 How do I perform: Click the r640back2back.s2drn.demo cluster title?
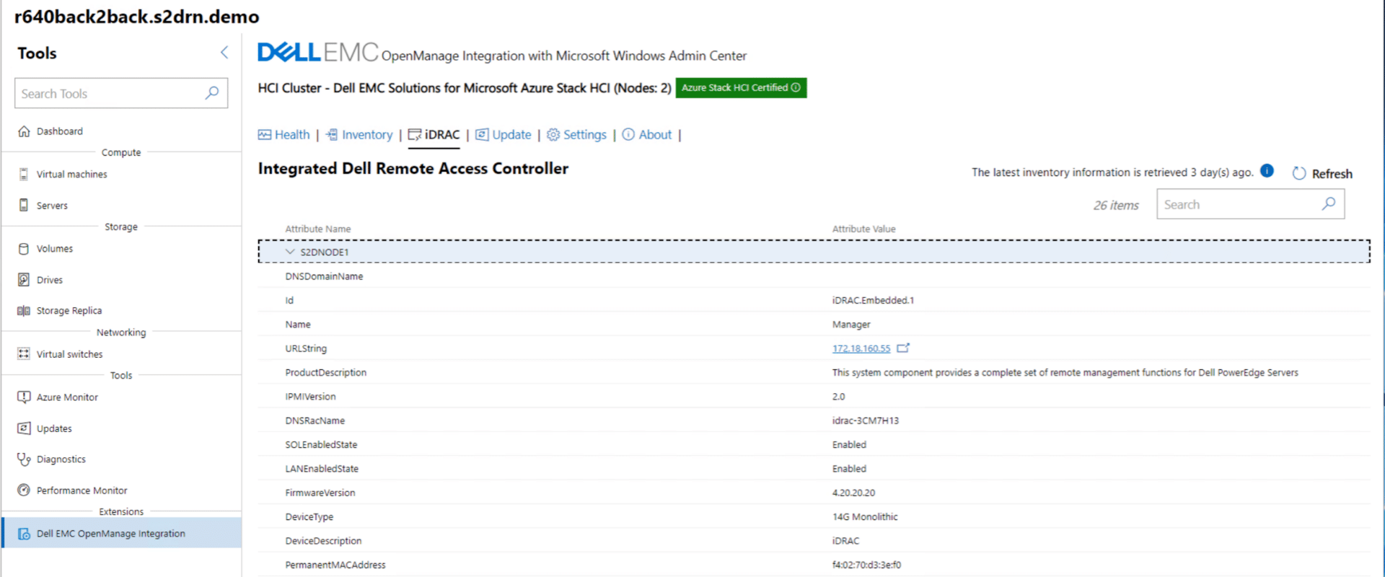pos(137,17)
